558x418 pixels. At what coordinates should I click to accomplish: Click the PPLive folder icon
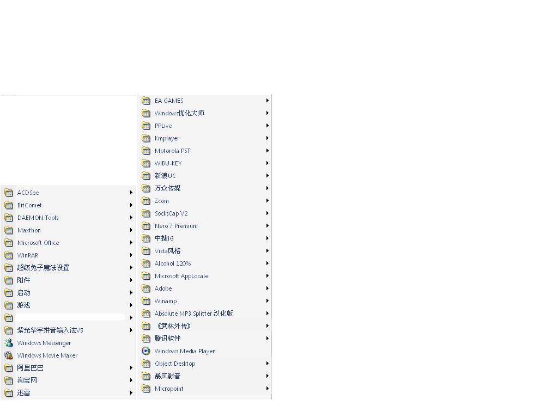[x=146, y=126]
